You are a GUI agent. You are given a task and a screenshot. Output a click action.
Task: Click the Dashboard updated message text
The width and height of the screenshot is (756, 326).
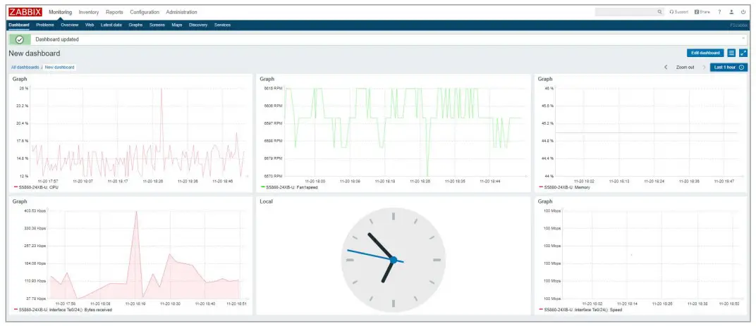[57, 39]
